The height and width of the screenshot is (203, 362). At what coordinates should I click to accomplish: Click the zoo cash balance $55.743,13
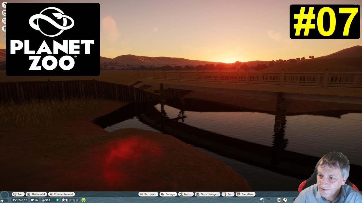(x=20, y=200)
